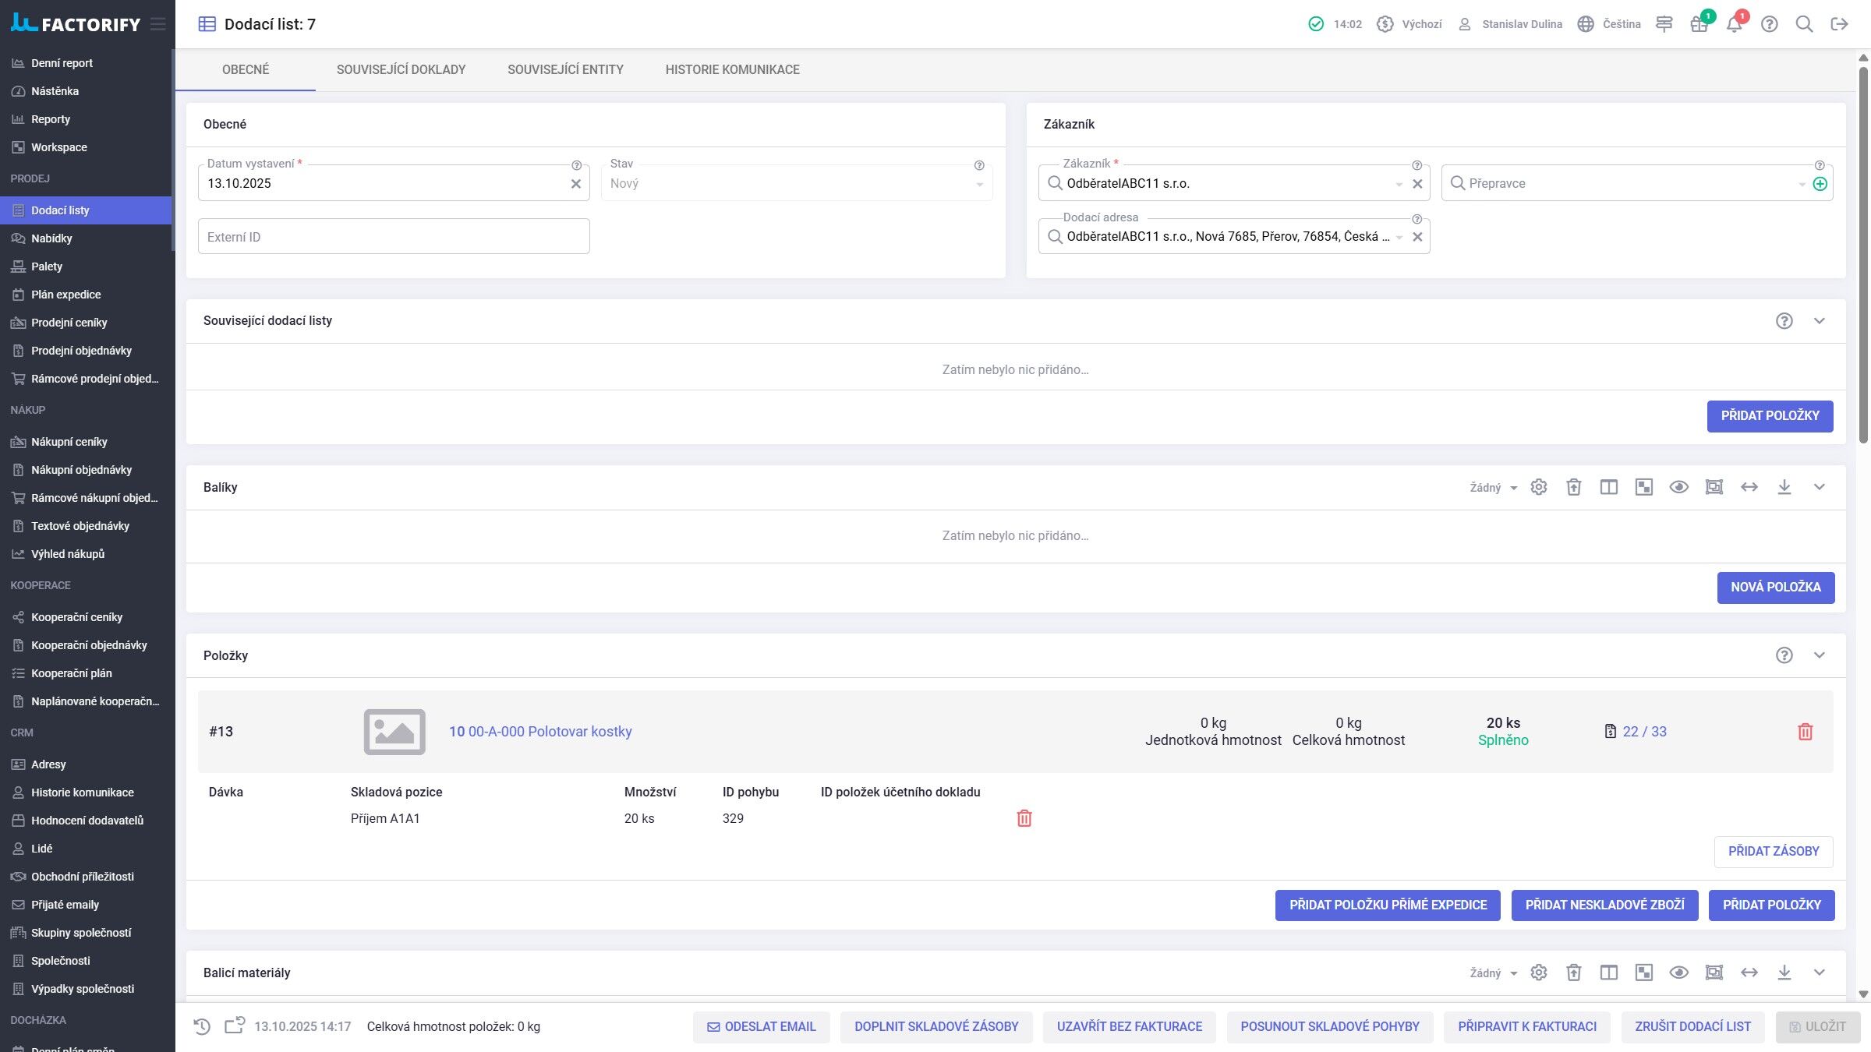Click the history clock icon in footer
This screenshot has height=1052, width=1871.
202,1026
